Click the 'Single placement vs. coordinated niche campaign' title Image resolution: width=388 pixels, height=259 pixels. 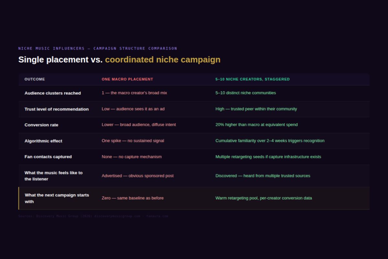click(119, 60)
